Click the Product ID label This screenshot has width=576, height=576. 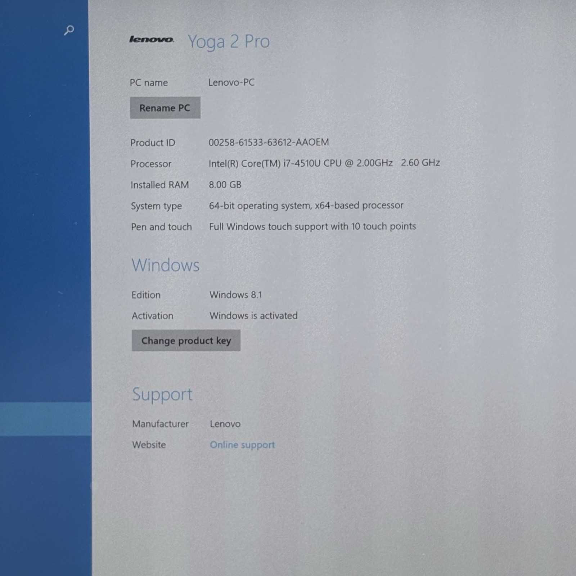pyautogui.click(x=153, y=143)
